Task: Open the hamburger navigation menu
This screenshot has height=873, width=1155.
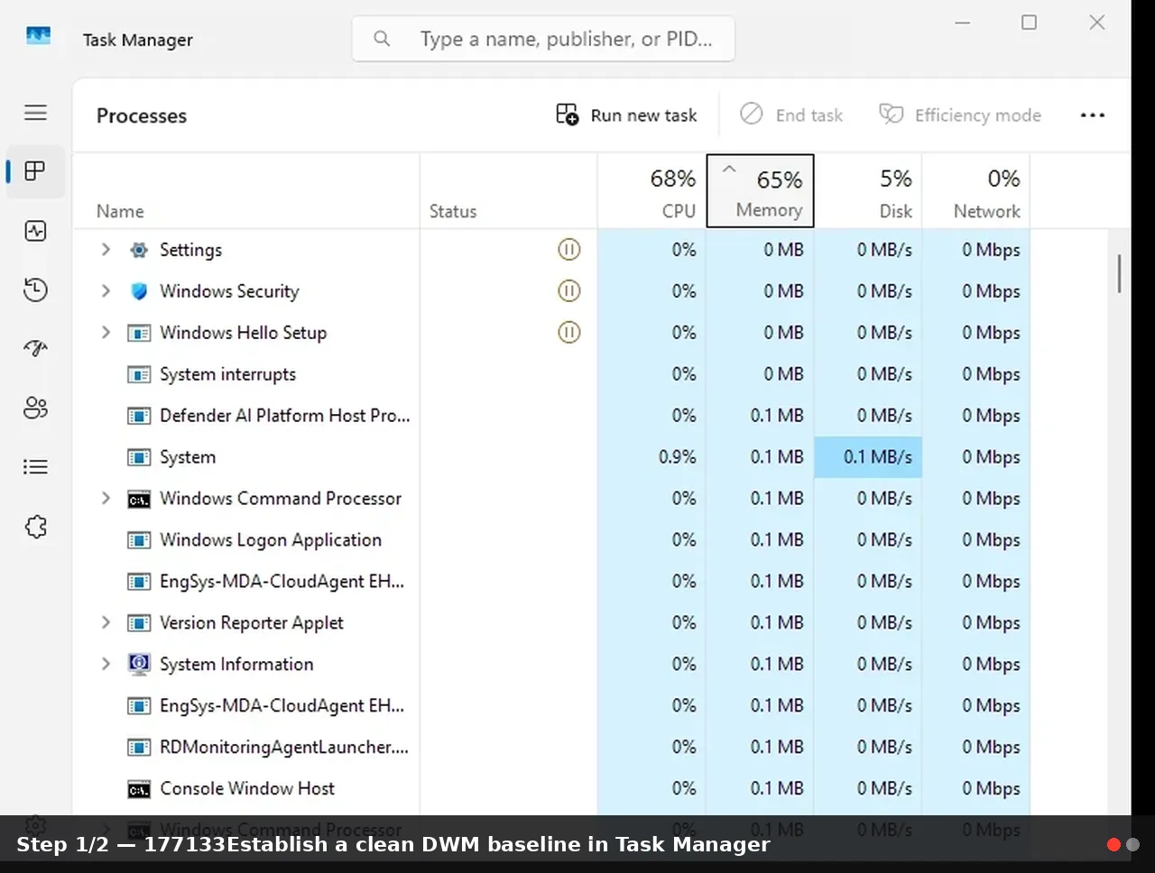Action: [x=36, y=113]
